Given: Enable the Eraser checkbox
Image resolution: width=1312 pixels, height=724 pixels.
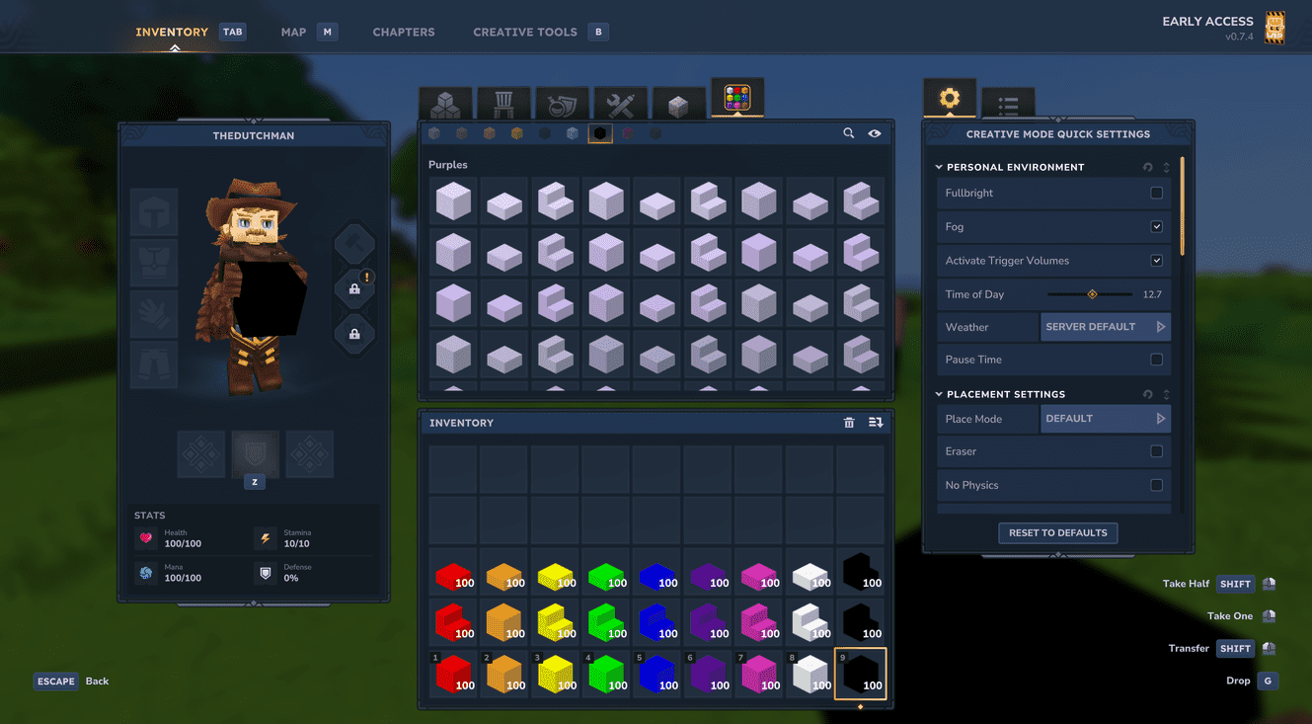Looking at the screenshot, I should pos(1157,451).
